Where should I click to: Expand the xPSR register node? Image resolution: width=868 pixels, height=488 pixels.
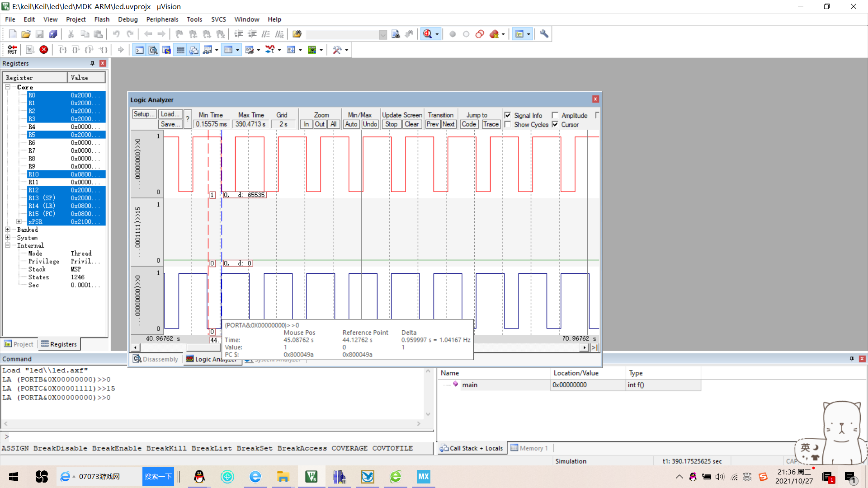point(19,221)
